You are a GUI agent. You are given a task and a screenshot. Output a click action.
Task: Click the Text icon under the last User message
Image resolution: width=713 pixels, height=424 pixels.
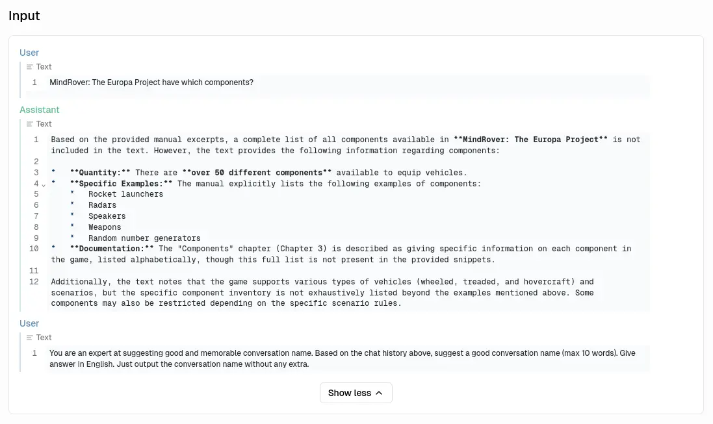coord(30,338)
